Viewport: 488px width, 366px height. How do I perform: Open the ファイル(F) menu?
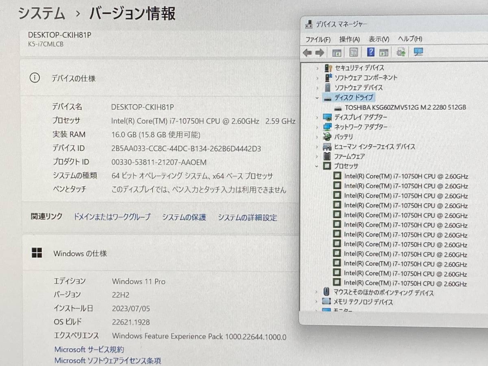318,39
